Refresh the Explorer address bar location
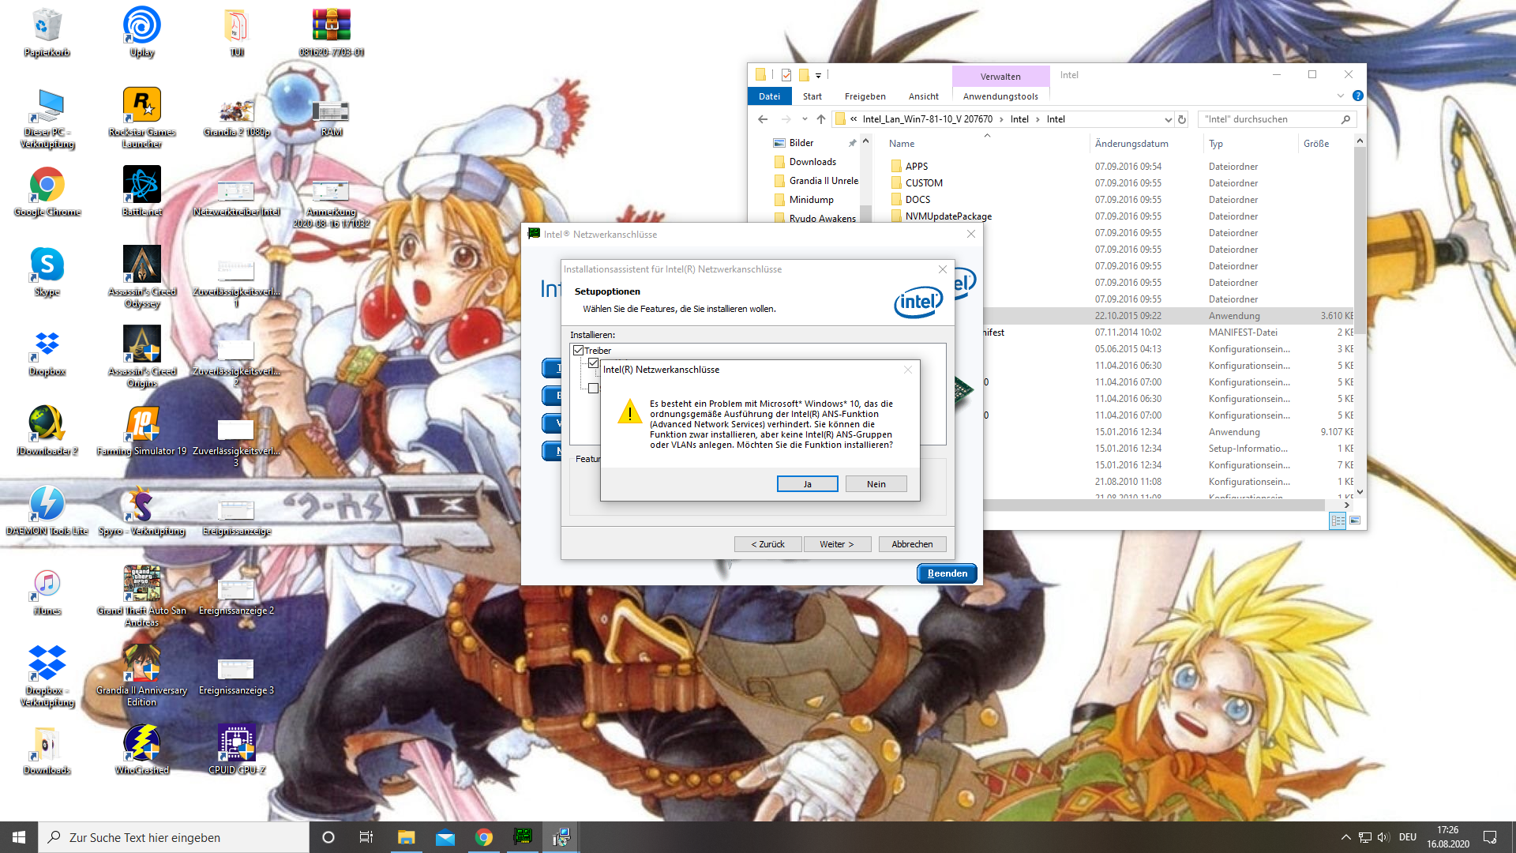The height and width of the screenshot is (853, 1516). (1182, 119)
